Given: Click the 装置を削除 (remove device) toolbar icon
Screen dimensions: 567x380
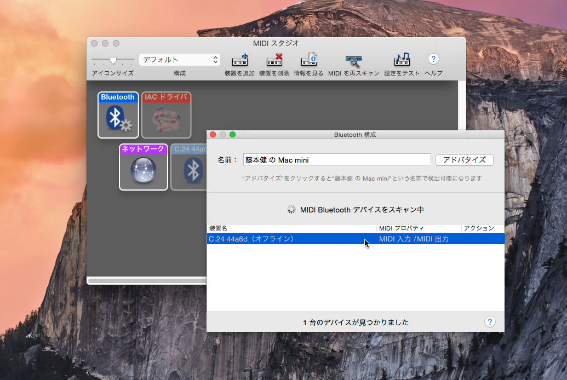Looking at the screenshot, I should coord(274,60).
